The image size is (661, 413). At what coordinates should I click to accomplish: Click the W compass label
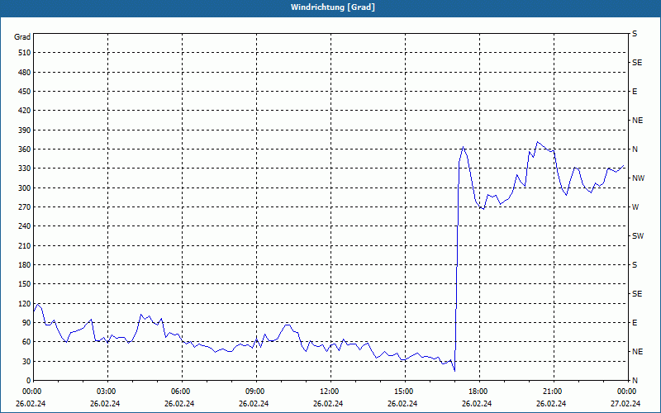[x=635, y=207]
